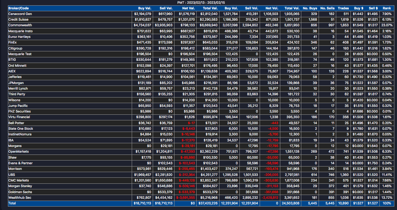Click Jefferies Buy $ value $1.730
The image size is (397, 210).
click(x=358, y=77)
